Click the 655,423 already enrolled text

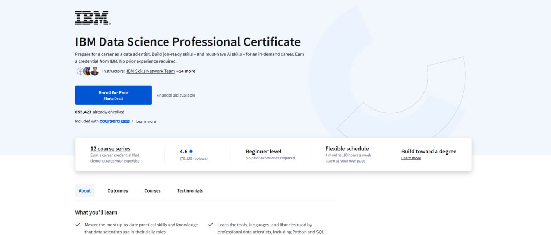tap(100, 112)
